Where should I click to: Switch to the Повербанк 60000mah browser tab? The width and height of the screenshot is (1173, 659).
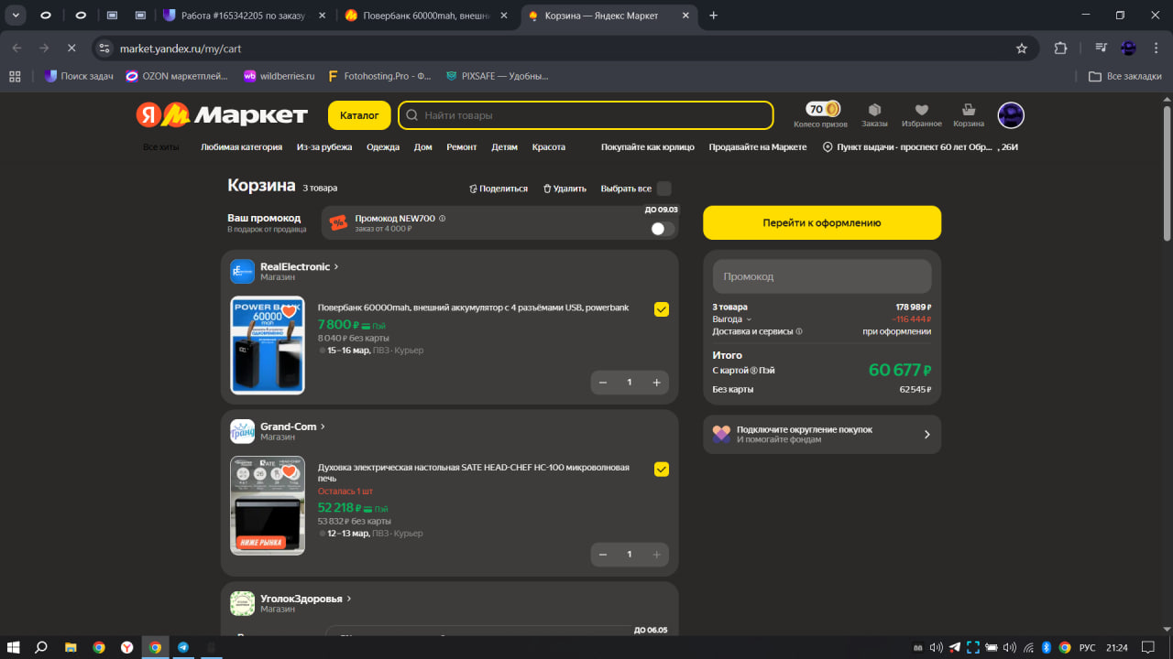(x=426, y=16)
